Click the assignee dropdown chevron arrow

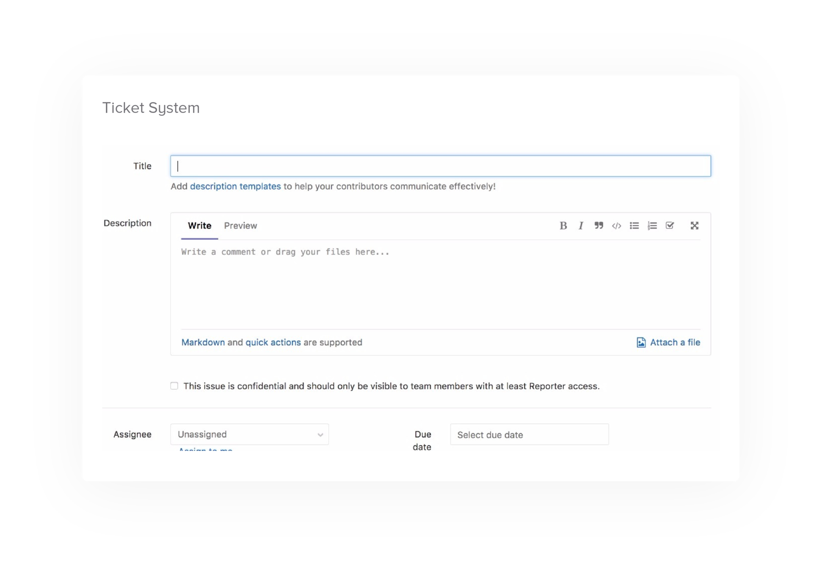click(320, 435)
